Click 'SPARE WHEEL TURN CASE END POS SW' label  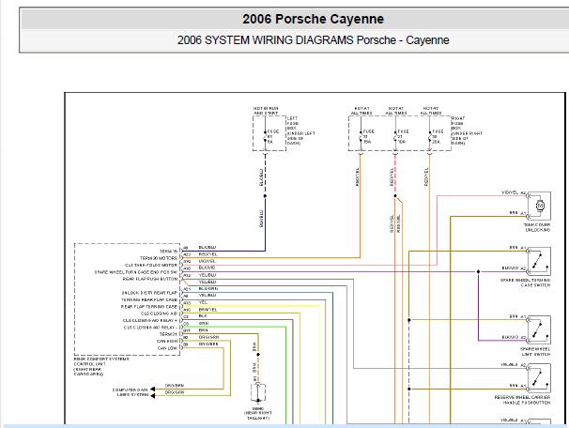pos(136,272)
